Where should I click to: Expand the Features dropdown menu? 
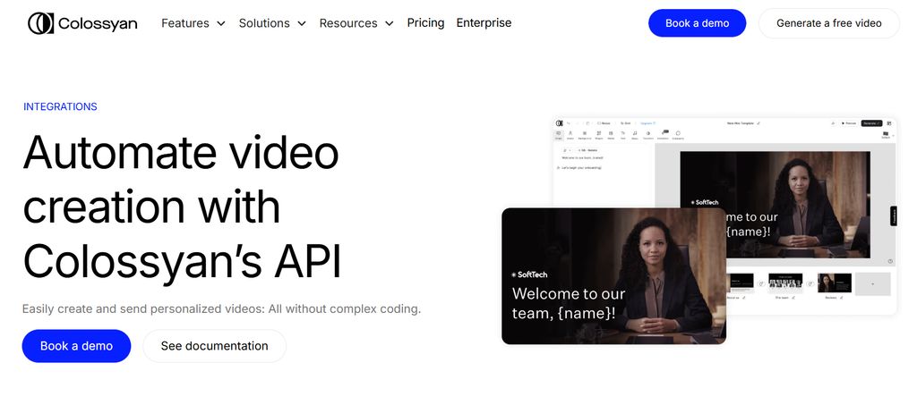(x=193, y=23)
